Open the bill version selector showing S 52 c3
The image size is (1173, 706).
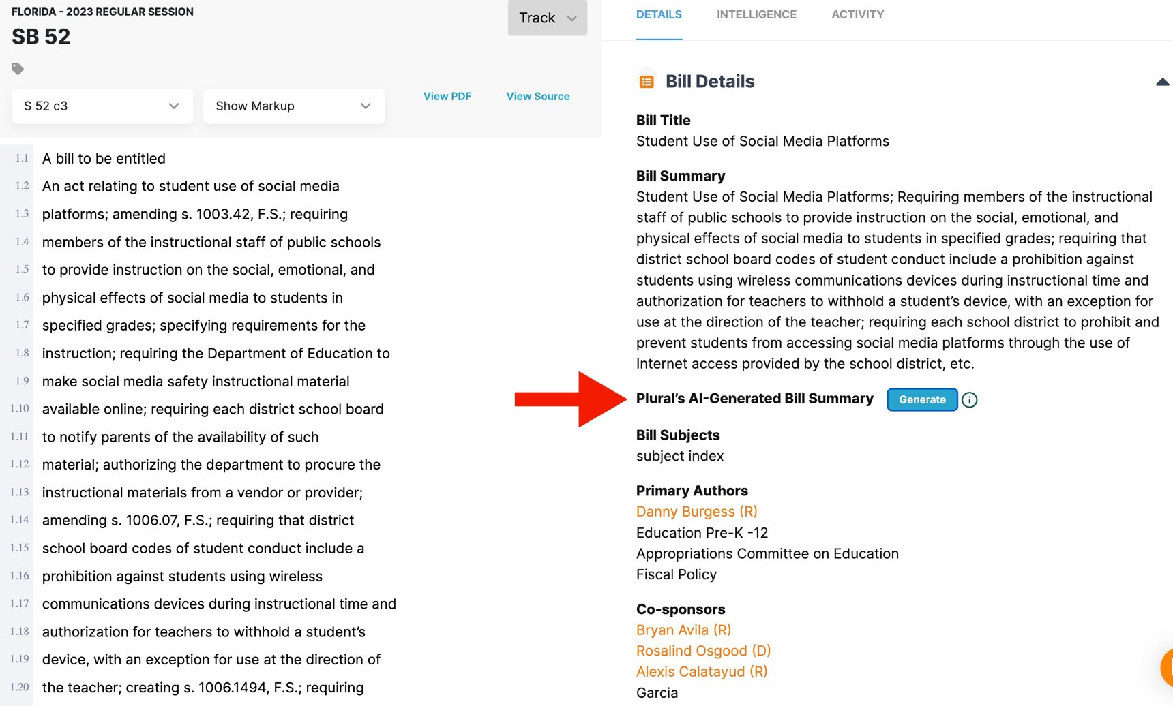click(102, 106)
